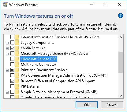Click the folder icon beside Legacy Components
The image size is (127, 112).
pyautogui.click(x=17, y=43)
